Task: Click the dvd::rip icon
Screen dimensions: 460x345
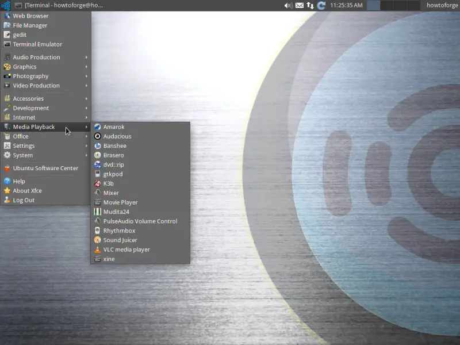Action: pyautogui.click(x=97, y=164)
